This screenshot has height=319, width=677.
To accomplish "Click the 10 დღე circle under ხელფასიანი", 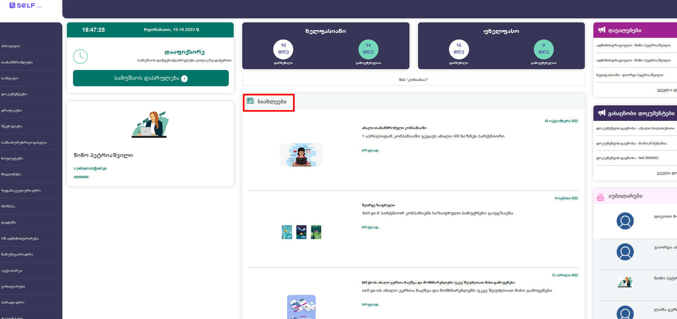I will pos(283,50).
